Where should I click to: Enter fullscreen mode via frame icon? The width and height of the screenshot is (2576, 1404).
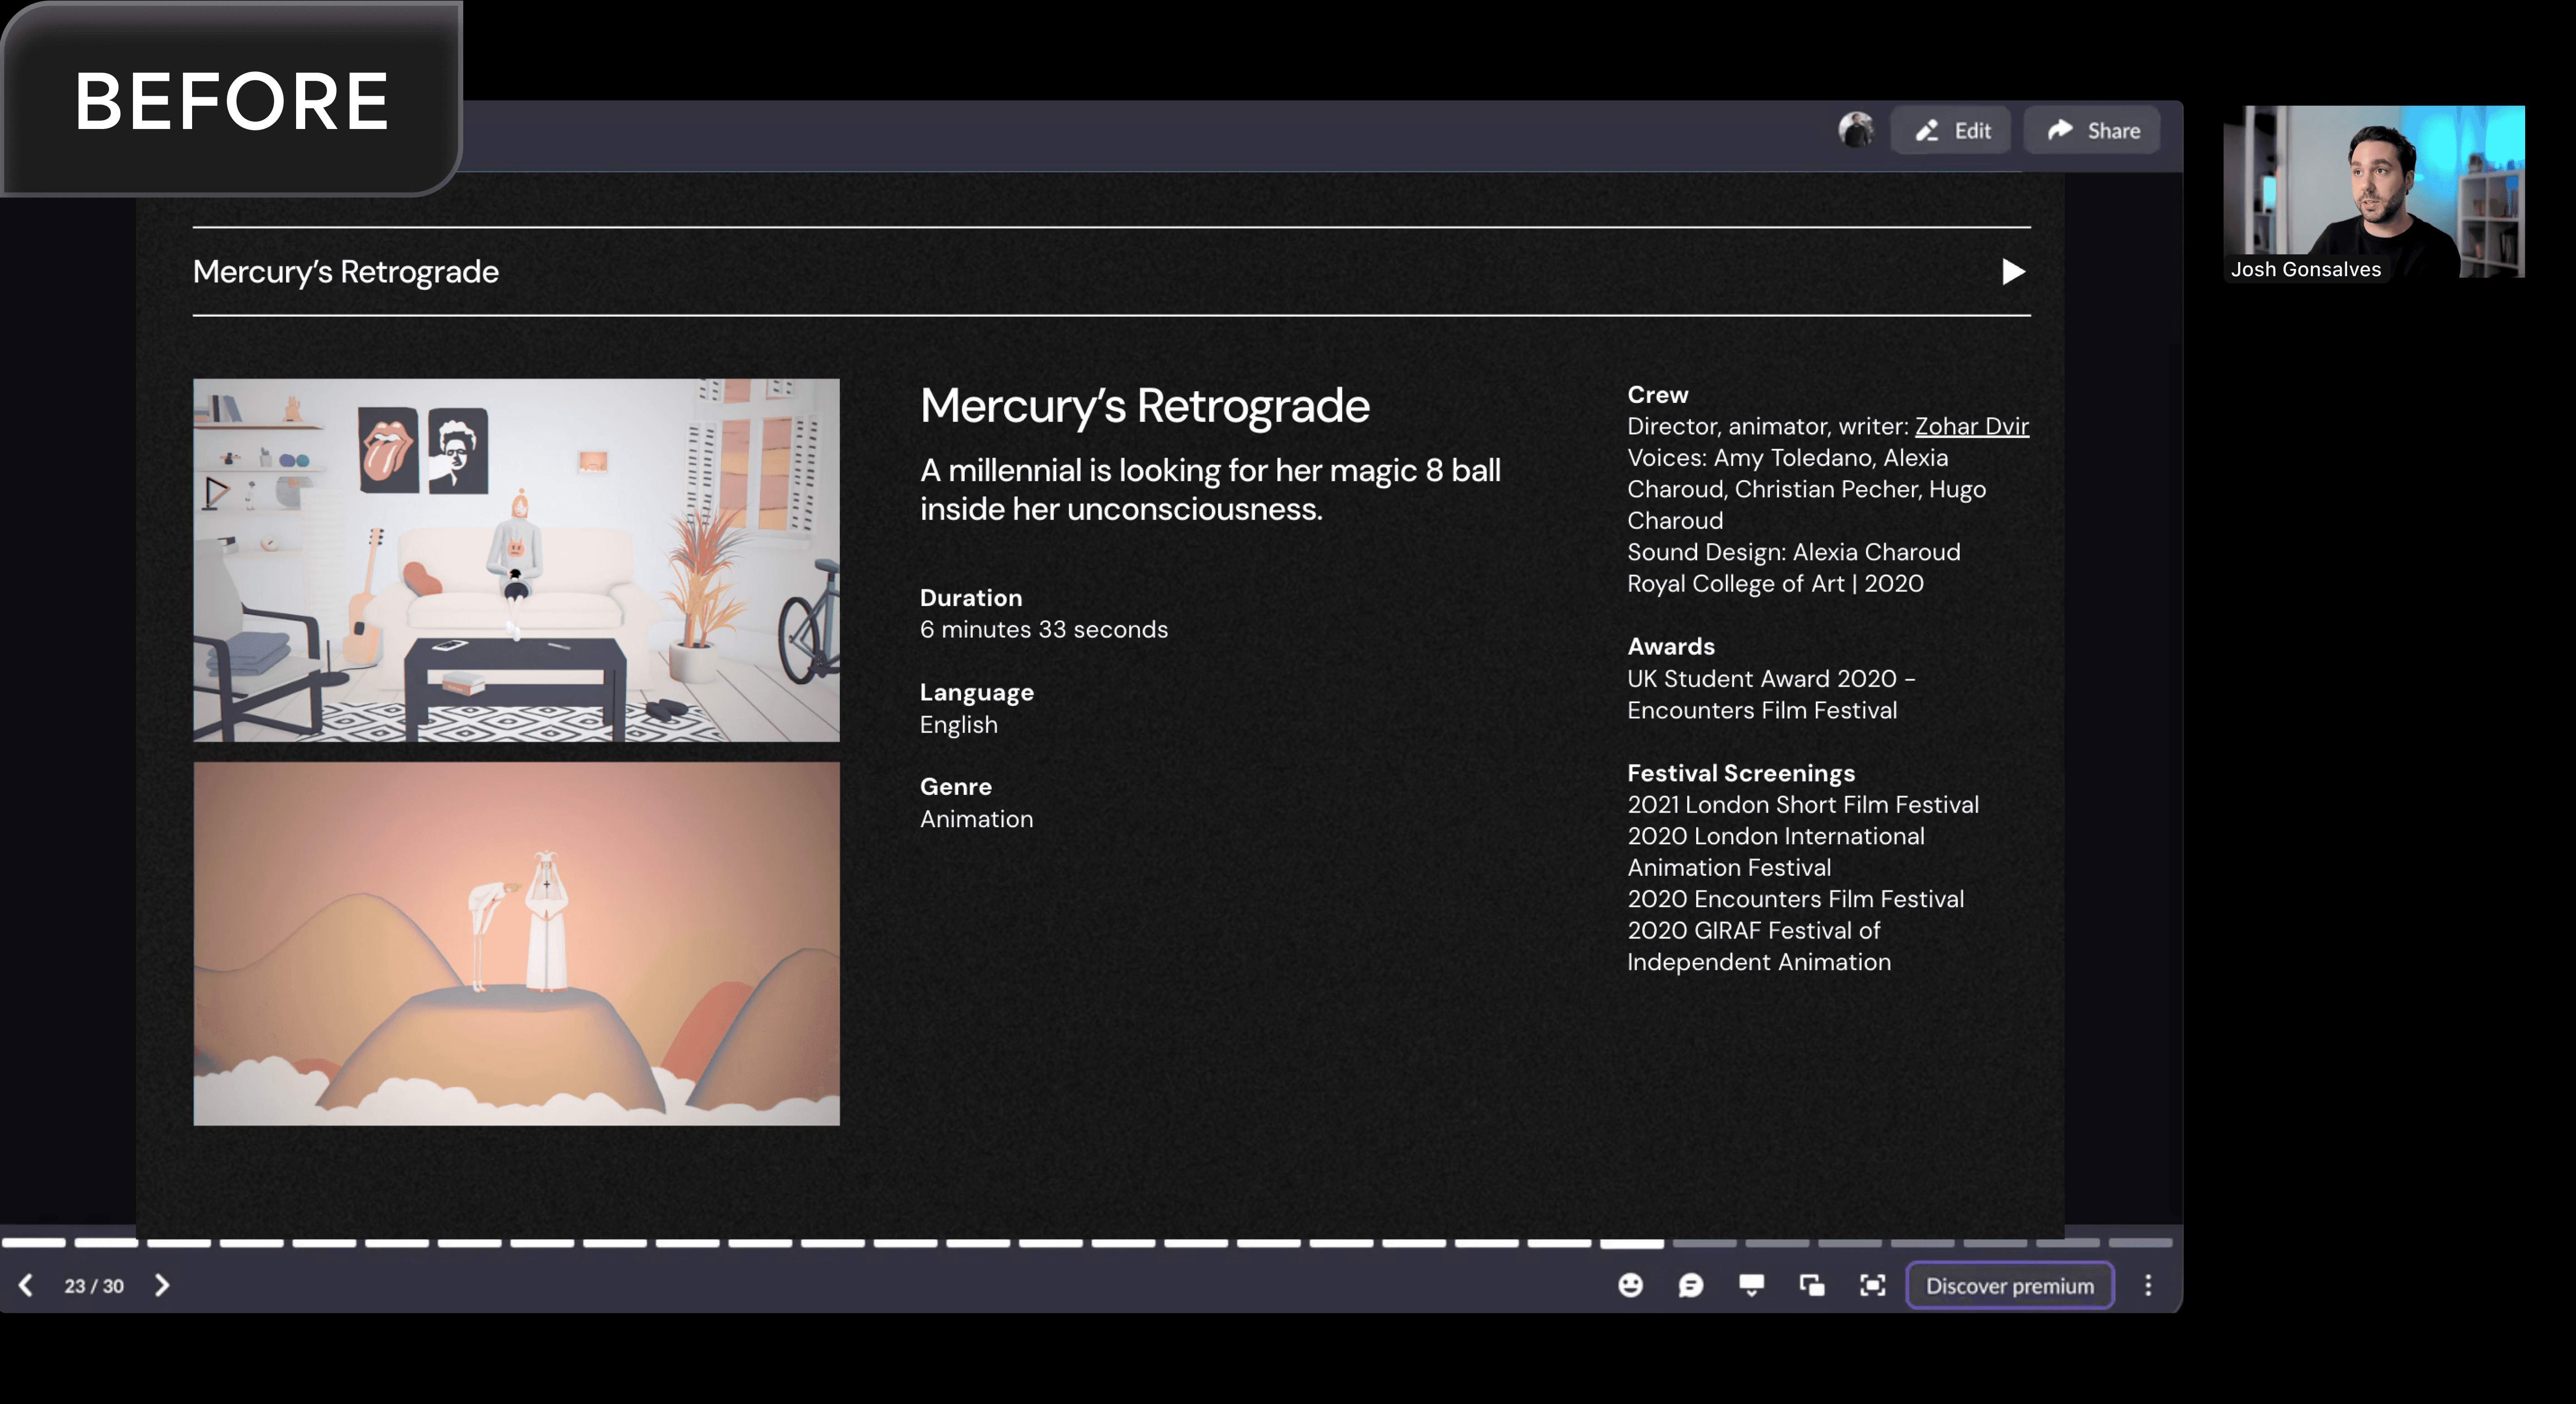coord(1872,1285)
